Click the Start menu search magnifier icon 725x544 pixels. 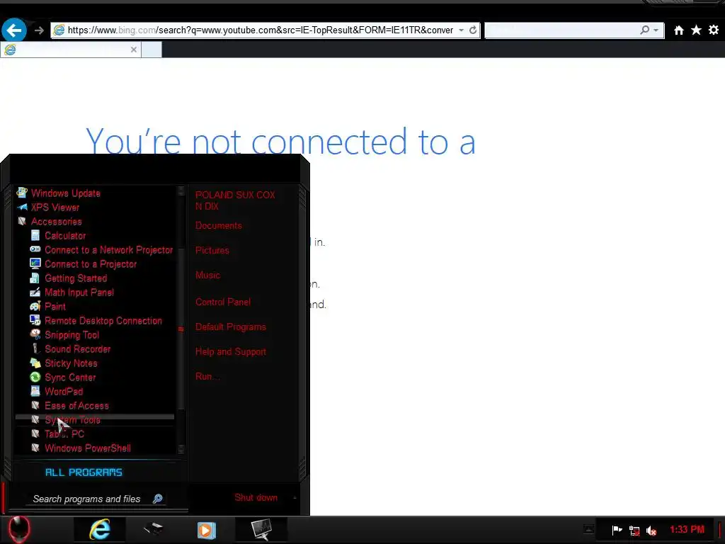(158, 499)
